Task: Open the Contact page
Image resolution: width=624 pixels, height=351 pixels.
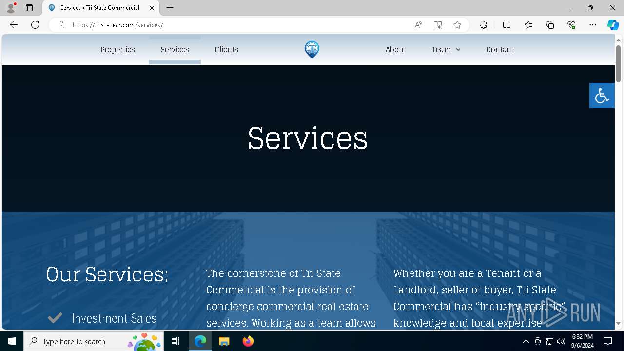Action: tap(500, 49)
